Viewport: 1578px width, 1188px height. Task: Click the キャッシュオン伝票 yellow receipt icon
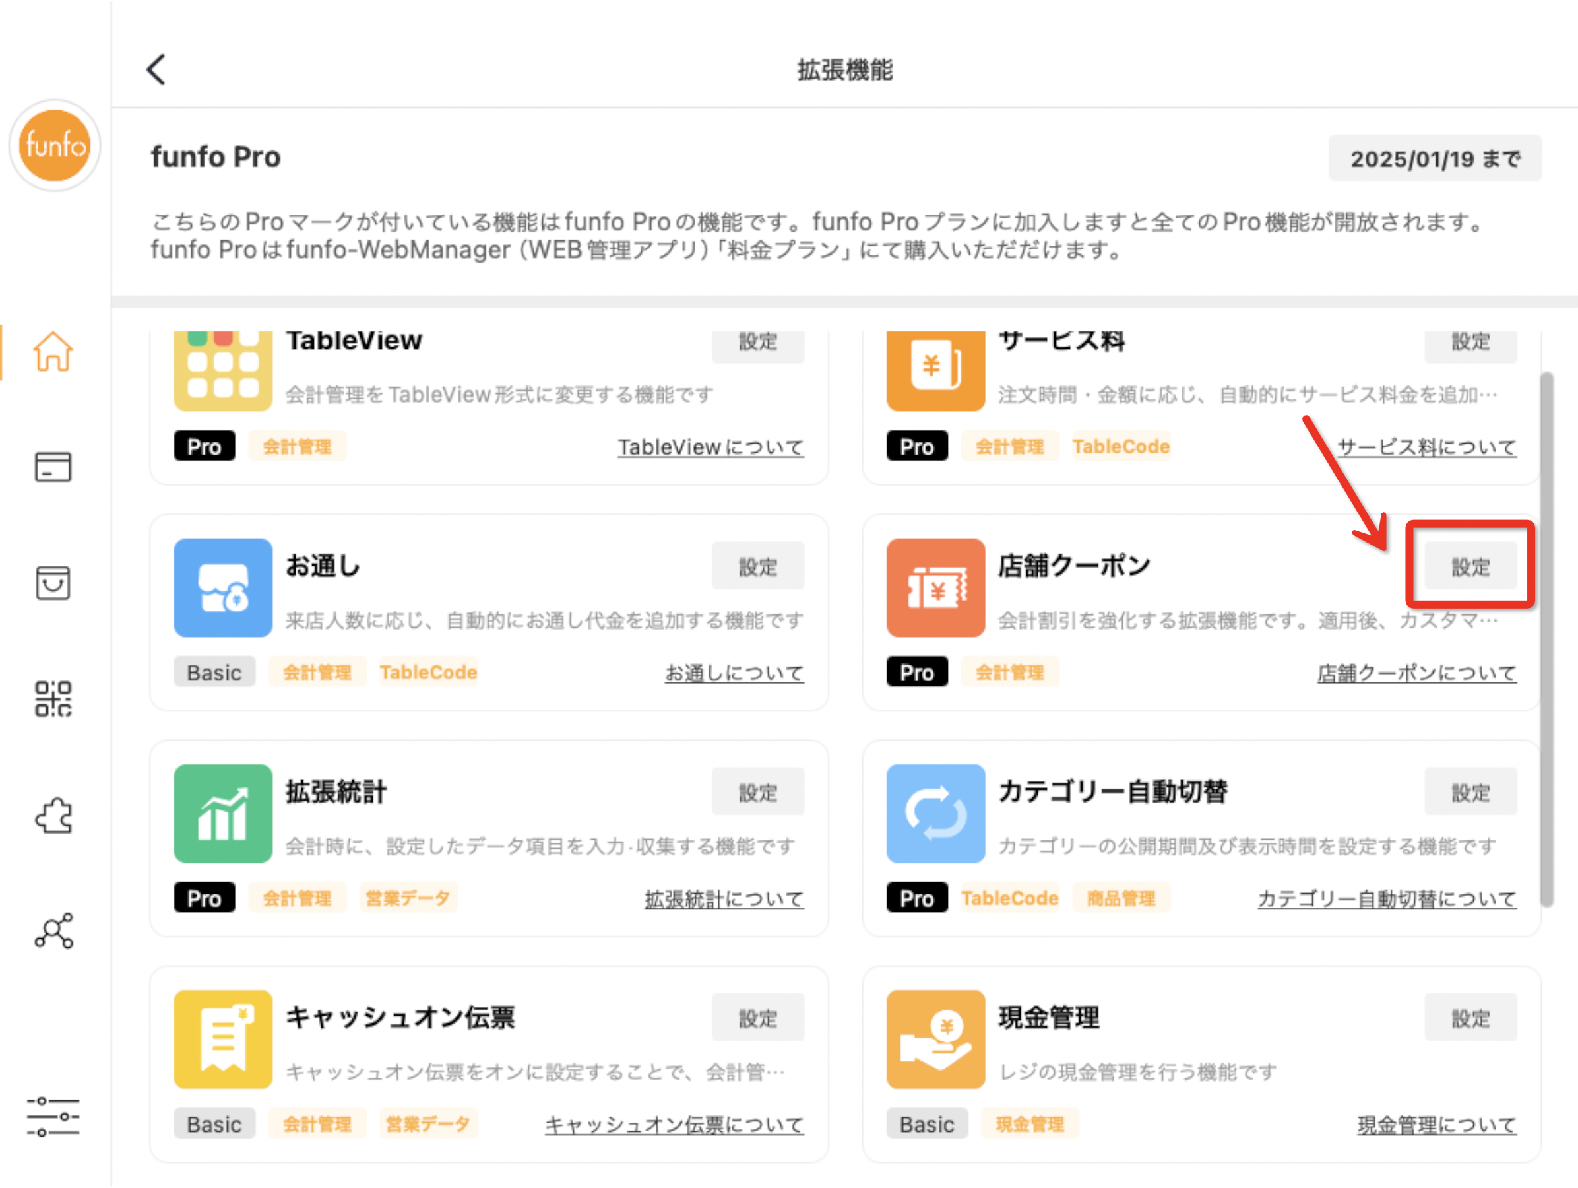pyautogui.click(x=223, y=1039)
